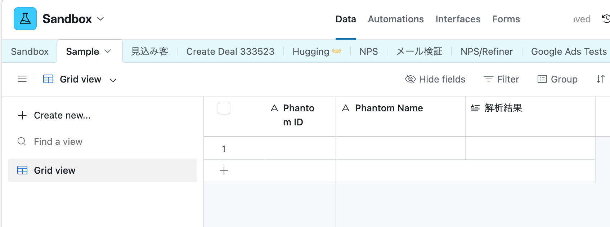Click the Sandbox flask base icon
Viewport: 610px width, 227px height.
(x=25, y=19)
